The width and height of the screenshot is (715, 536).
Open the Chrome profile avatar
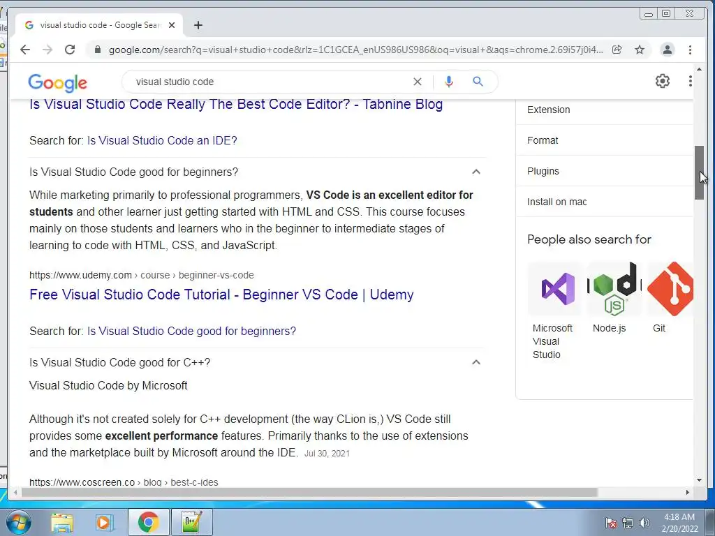coord(667,50)
